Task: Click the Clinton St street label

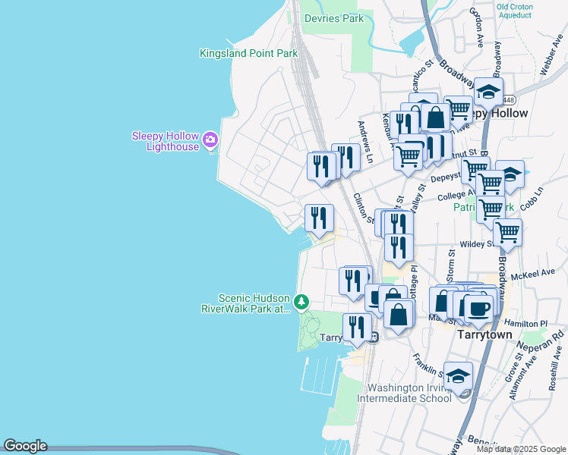Action: (x=364, y=209)
